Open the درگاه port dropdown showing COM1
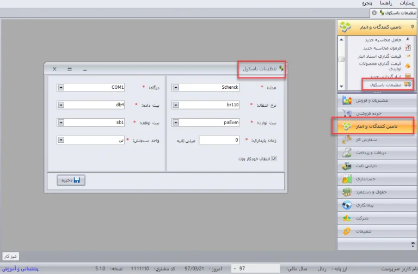This screenshot has height=274, width=418. [x=60, y=87]
